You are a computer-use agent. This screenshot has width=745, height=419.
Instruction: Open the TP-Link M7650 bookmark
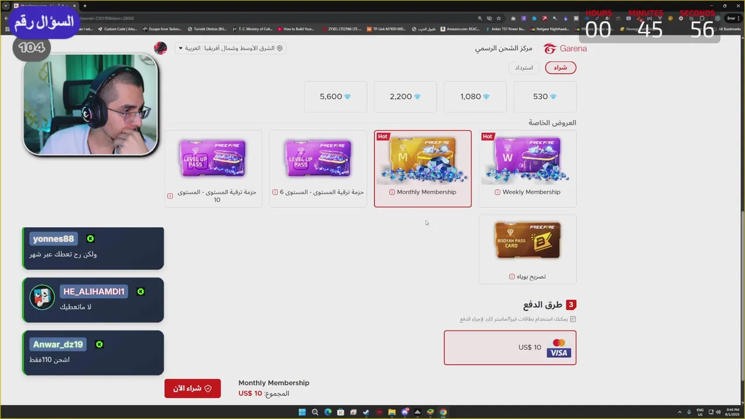click(386, 29)
